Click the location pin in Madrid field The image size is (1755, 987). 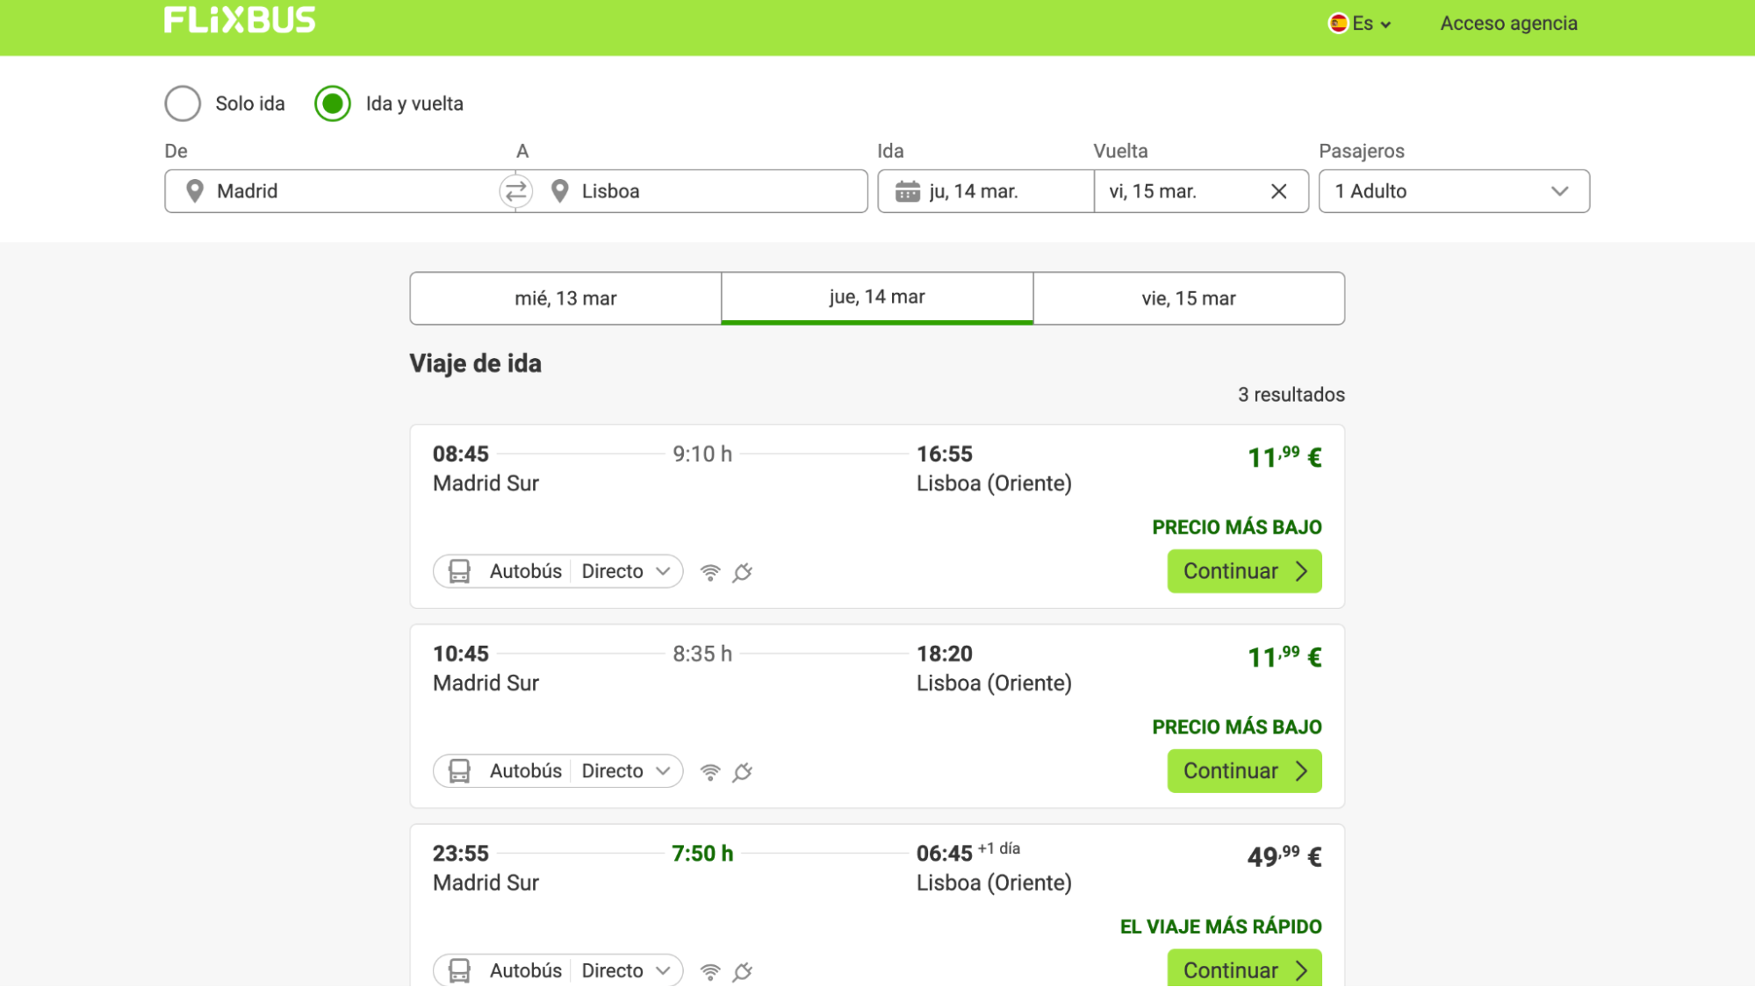[195, 190]
